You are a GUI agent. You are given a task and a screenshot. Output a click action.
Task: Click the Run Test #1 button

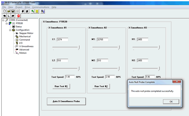point(61,86)
